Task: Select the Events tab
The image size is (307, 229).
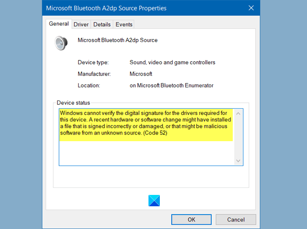Action: point(124,24)
